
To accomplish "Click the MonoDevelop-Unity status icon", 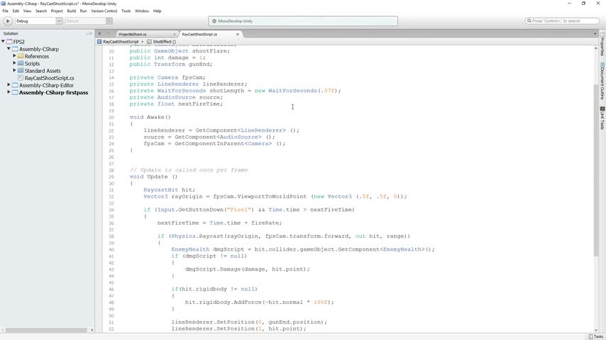I will point(214,21).
